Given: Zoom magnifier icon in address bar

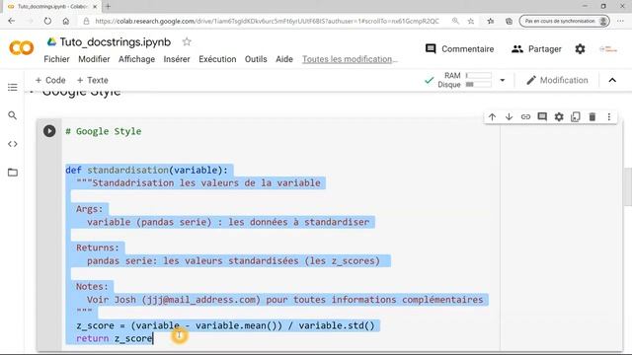Looking at the screenshot, I should [455, 21].
